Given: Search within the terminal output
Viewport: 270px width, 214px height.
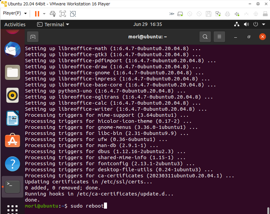Looking at the screenshot, I should pos(205,37).
